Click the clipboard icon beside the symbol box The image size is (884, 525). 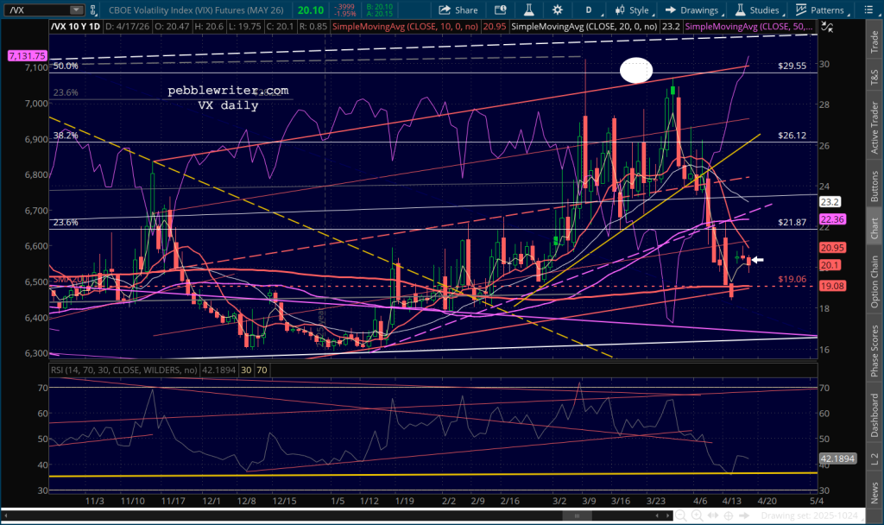tap(95, 10)
